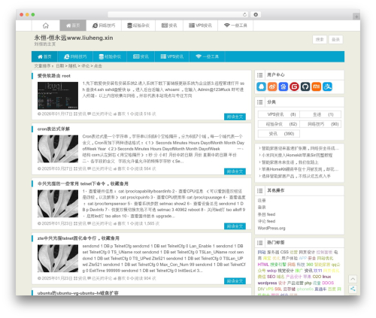Open leaf thumbnail of zte中兴光猫telnet固化命令行 article

coord(58,259)
